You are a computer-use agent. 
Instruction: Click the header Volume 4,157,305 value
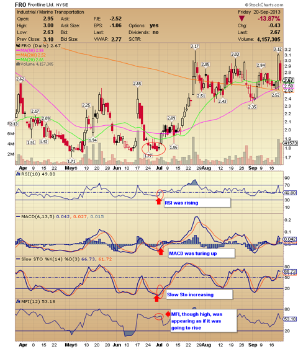coord(269,39)
